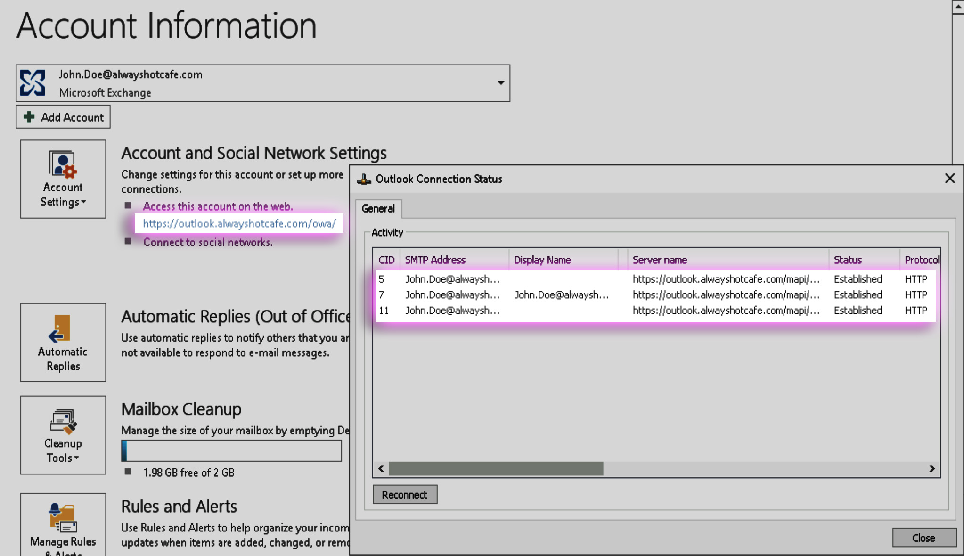The height and width of the screenshot is (556, 964).
Task: Click the horizontal scrollbar right arrow
Action: click(x=932, y=468)
